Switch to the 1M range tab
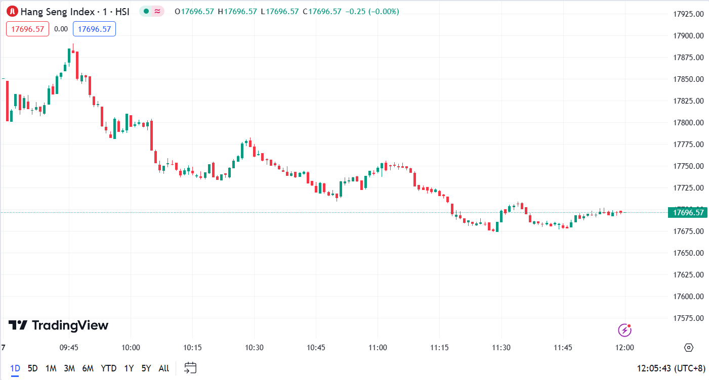The width and height of the screenshot is (709, 380). point(51,368)
